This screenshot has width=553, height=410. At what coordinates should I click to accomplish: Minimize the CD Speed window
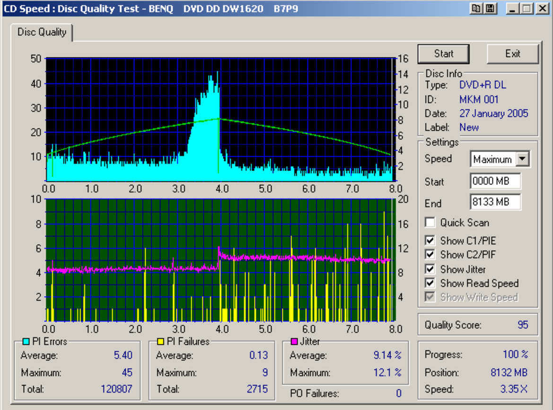coord(512,9)
